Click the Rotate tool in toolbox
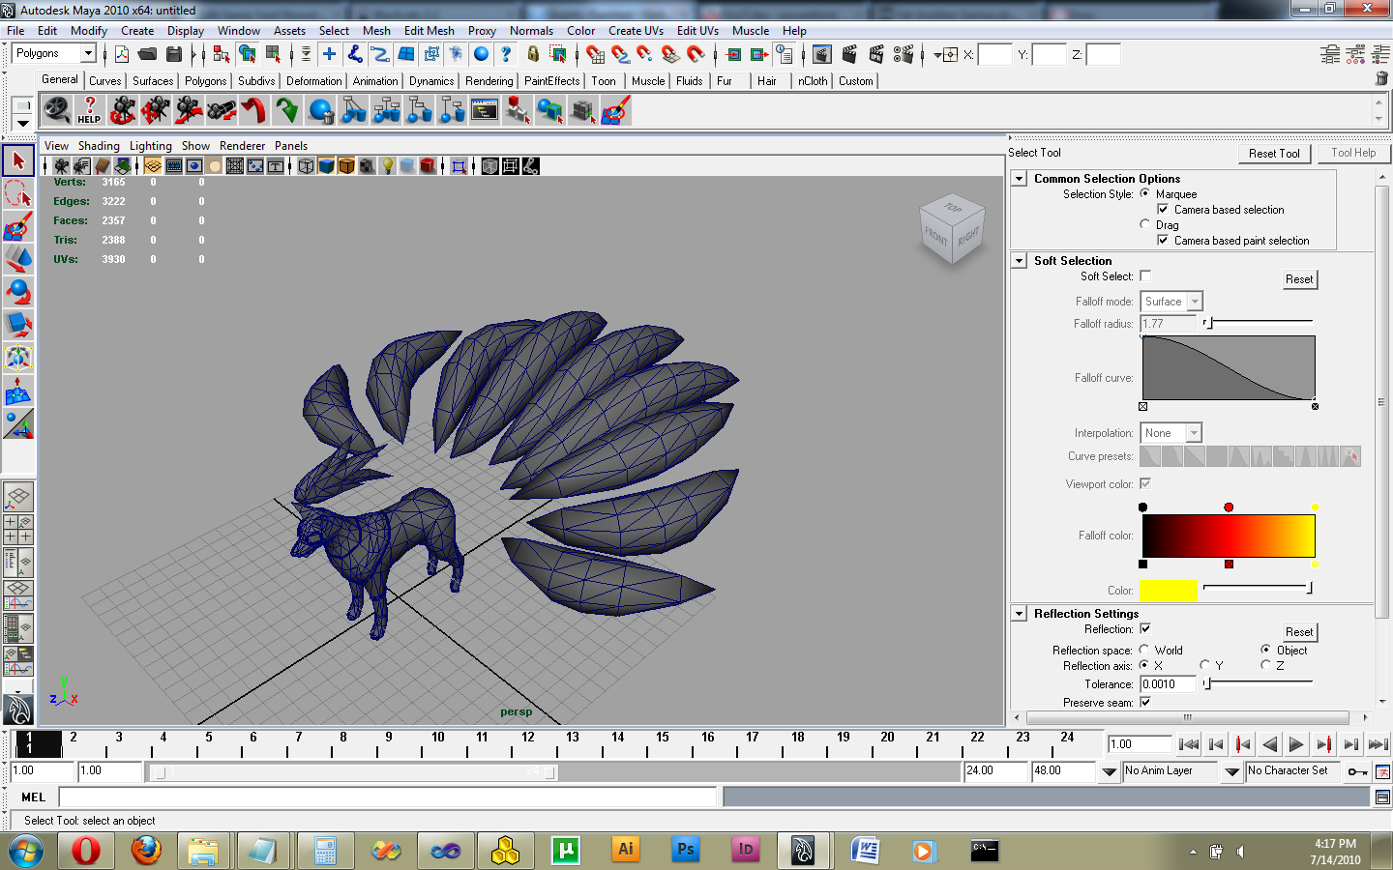 coord(18,292)
